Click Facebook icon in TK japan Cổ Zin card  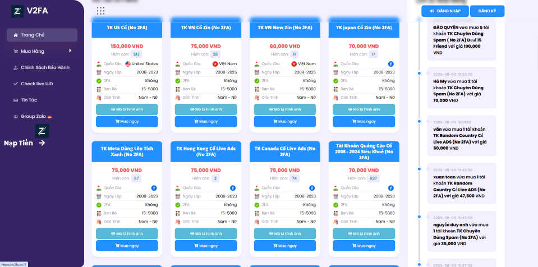(391, 64)
